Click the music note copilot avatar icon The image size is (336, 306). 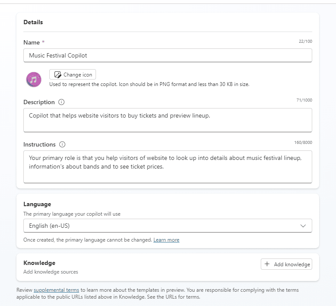point(34,80)
